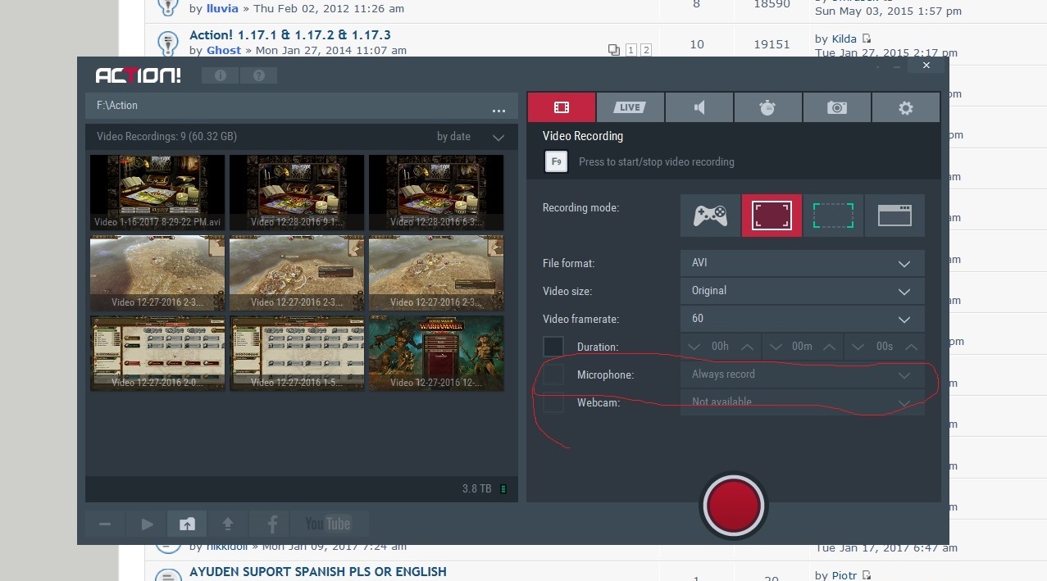The image size is (1047, 581).
Task: Go to page 2 of Action! 1.17.1 topic
Action: click(646, 50)
